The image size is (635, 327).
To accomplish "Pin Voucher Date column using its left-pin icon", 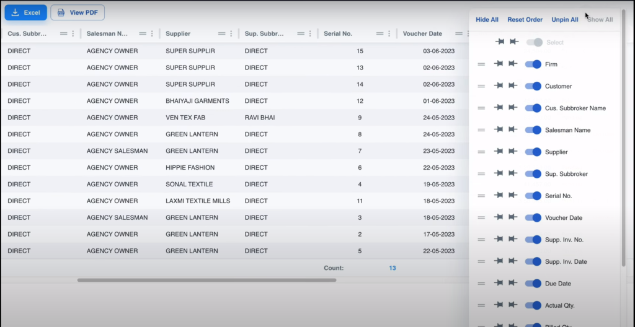I will coord(499,217).
